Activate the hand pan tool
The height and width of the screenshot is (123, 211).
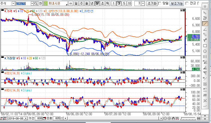click(x=173, y=118)
